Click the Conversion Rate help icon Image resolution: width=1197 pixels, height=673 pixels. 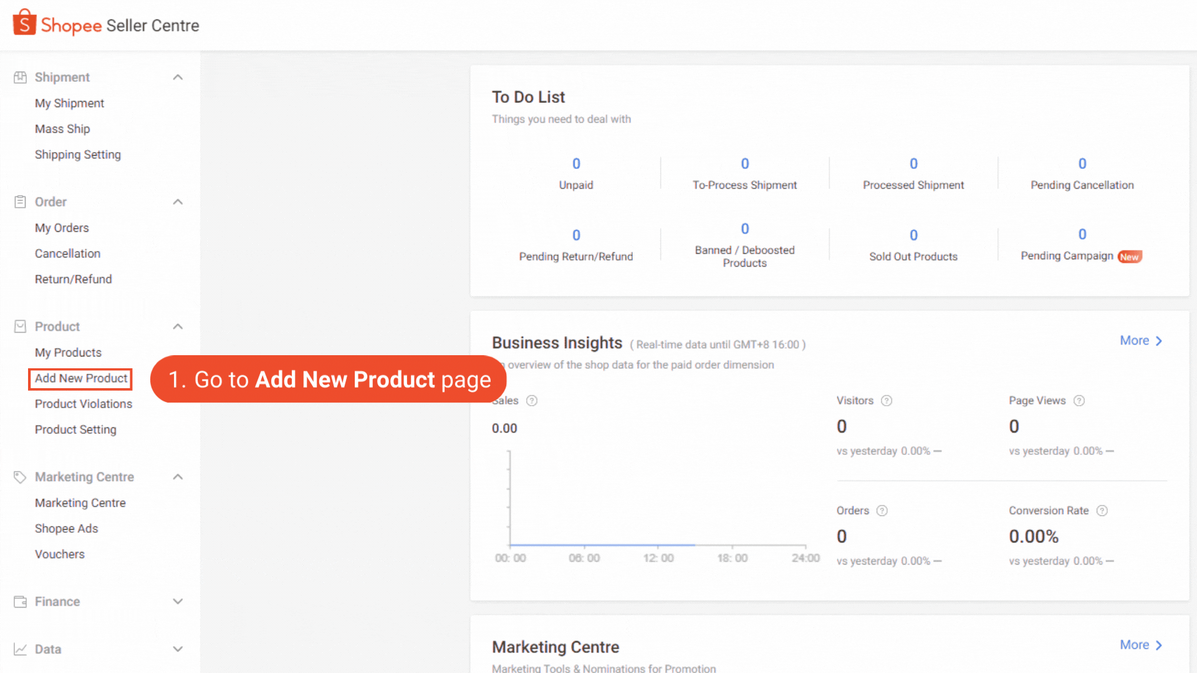tap(1102, 510)
